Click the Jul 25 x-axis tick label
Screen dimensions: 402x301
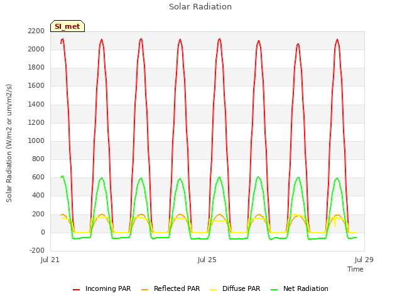tap(207, 260)
